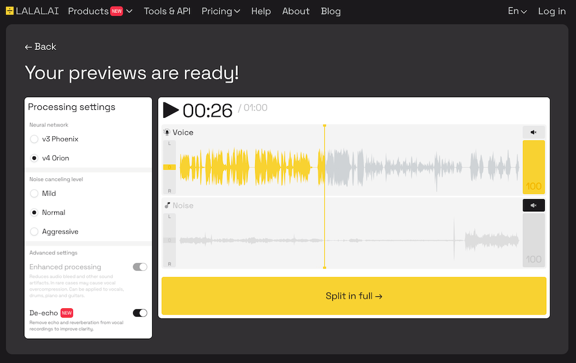The image size is (576, 363).
Task: Unmute the Noise track
Action: (x=533, y=205)
